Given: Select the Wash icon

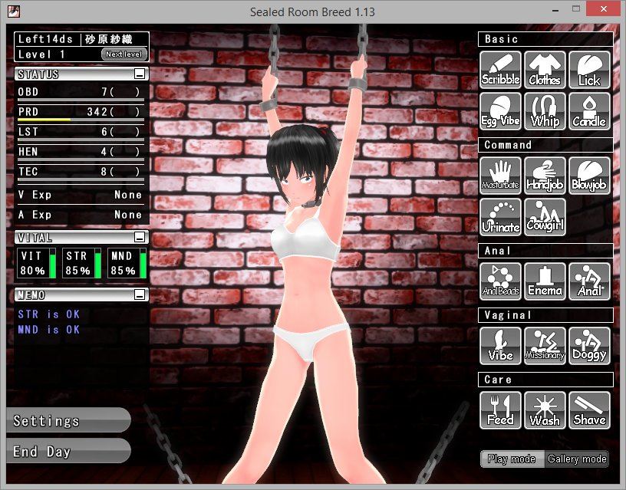Looking at the screenshot, I should point(545,409).
